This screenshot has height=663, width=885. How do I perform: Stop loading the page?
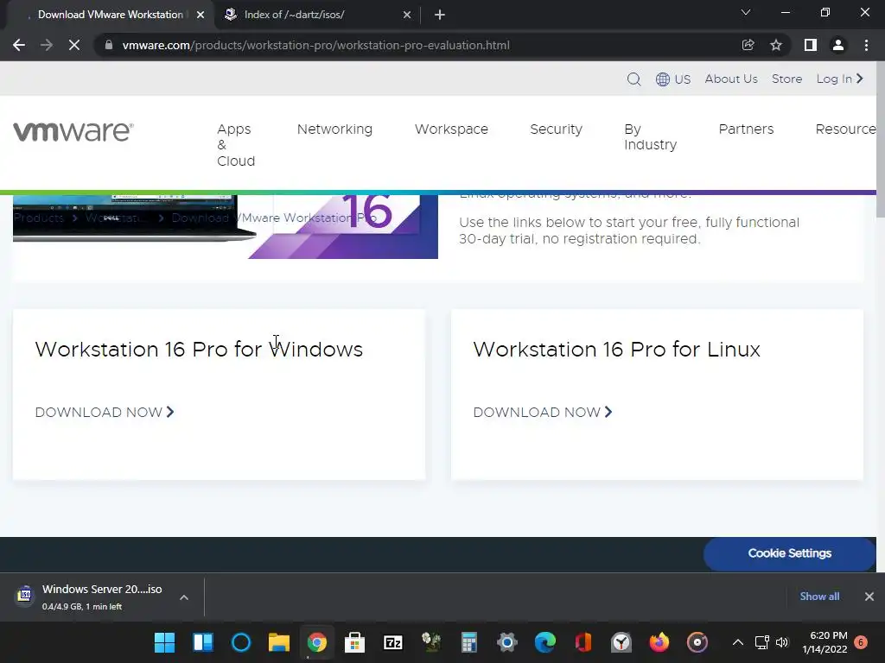click(x=74, y=45)
